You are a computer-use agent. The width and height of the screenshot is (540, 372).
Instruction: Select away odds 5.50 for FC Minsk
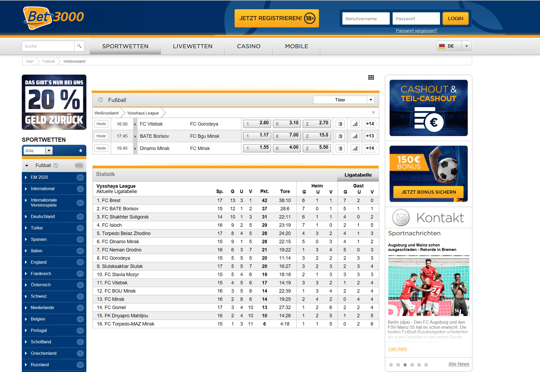click(317, 148)
